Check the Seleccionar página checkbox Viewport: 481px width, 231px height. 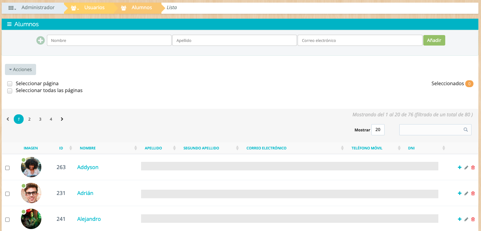(x=10, y=84)
